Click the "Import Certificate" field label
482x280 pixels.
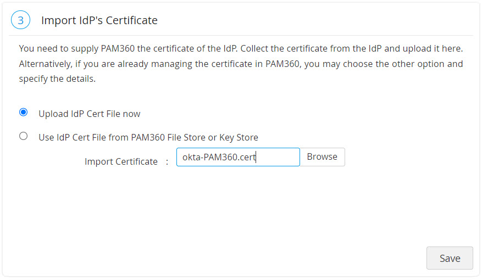tap(121, 161)
